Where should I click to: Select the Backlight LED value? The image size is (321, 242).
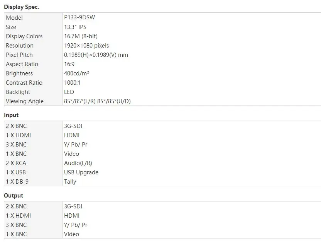[x=69, y=92]
